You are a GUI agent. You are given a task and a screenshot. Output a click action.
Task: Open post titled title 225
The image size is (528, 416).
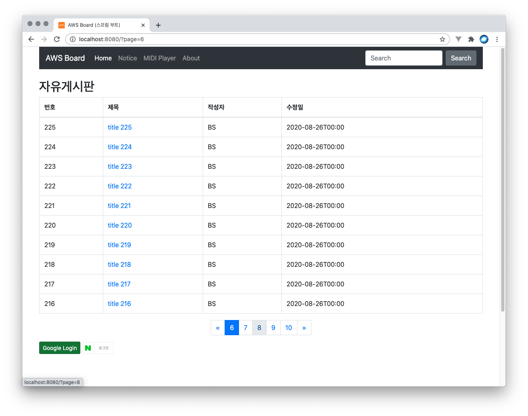[120, 127]
